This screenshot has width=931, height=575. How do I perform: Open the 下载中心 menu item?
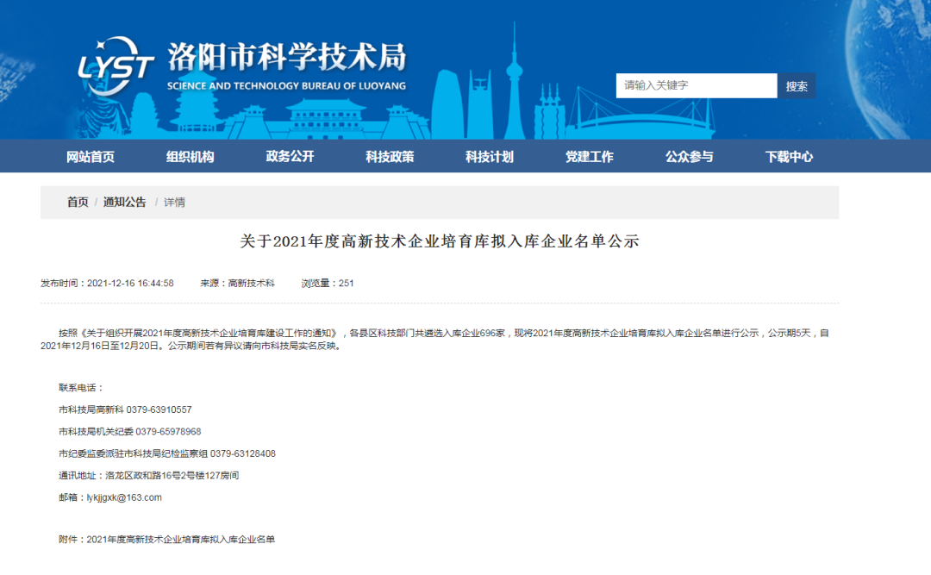tap(789, 157)
